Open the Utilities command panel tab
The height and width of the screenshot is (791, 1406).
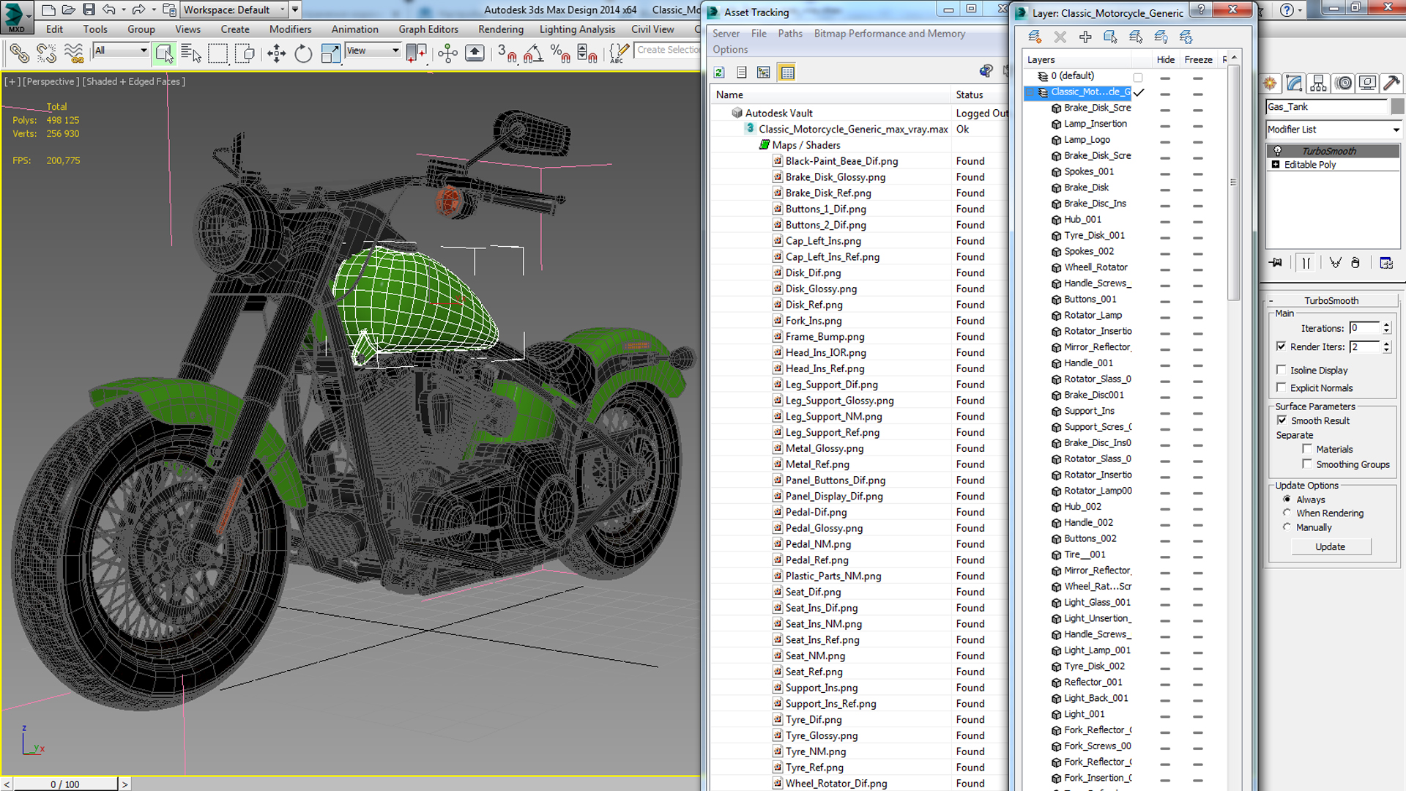click(1391, 83)
